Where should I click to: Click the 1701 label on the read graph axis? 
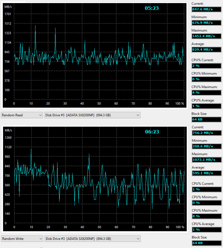point(8,14)
